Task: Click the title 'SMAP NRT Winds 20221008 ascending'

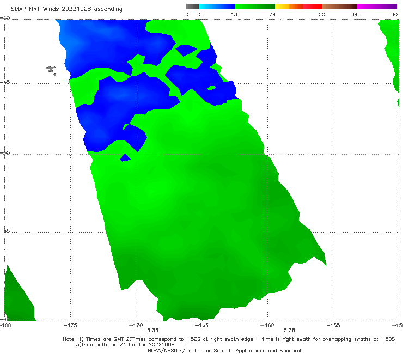Action: coord(66,9)
